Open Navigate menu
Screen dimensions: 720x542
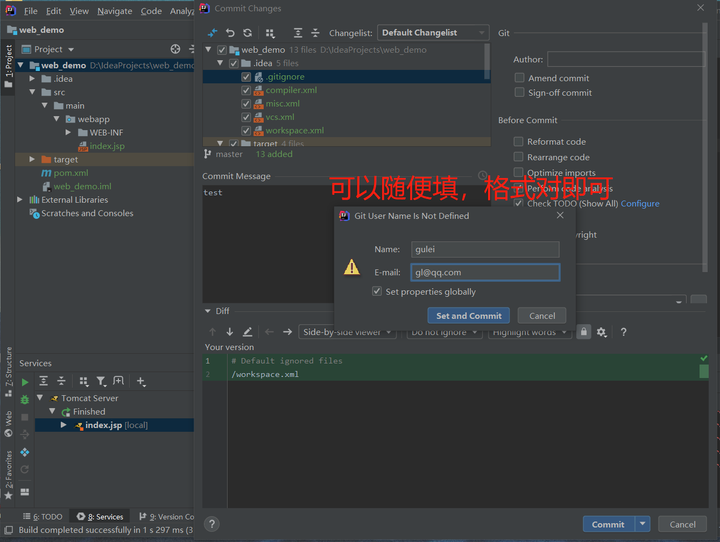115,11
